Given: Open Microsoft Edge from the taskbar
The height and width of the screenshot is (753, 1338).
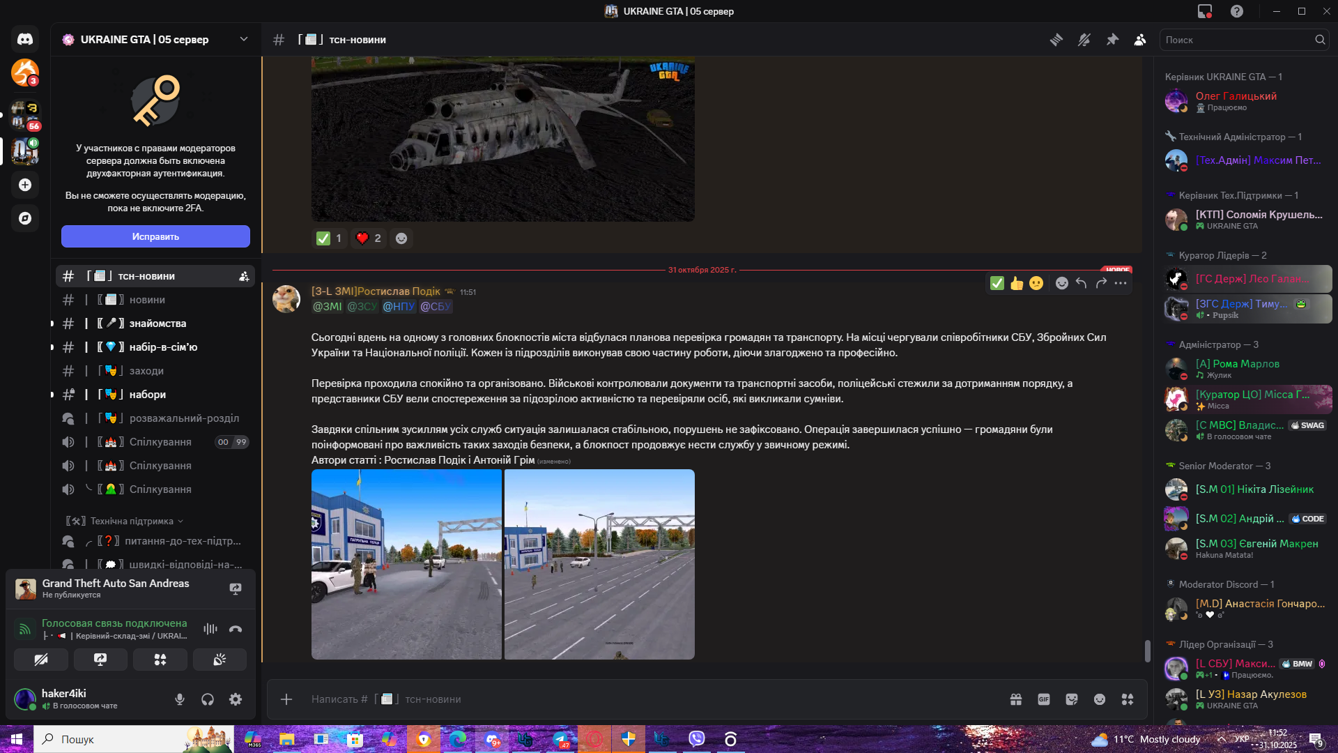Looking at the screenshot, I should pyautogui.click(x=458, y=739).
